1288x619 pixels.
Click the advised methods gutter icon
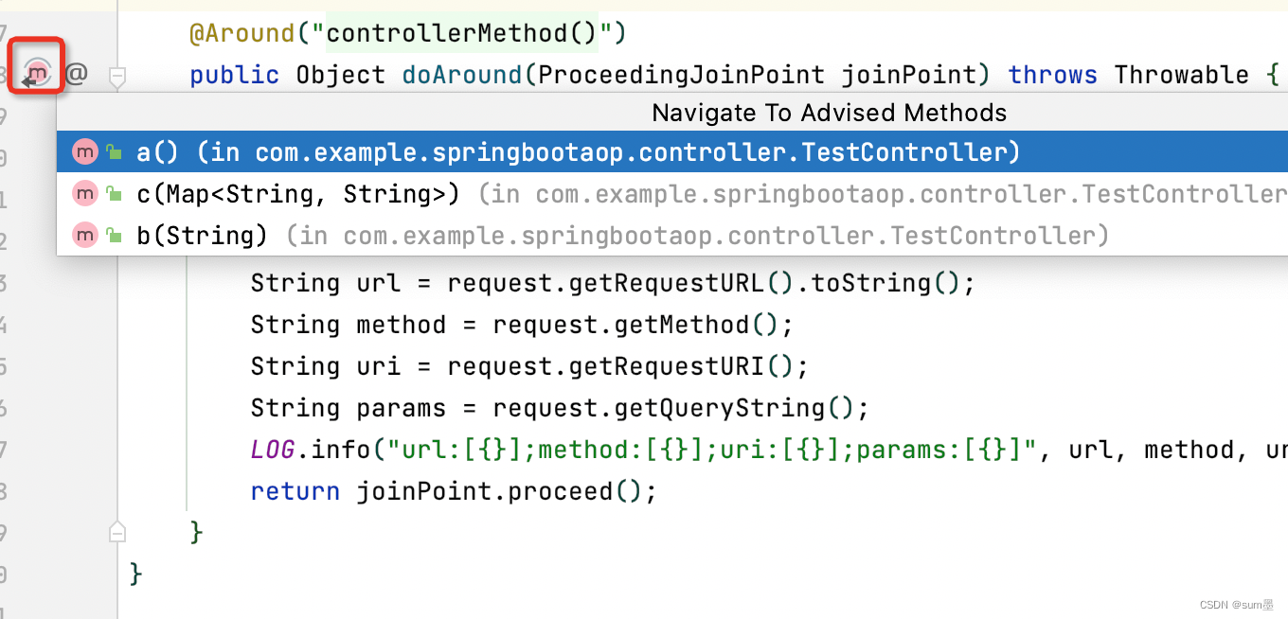[x=36, y=72]
